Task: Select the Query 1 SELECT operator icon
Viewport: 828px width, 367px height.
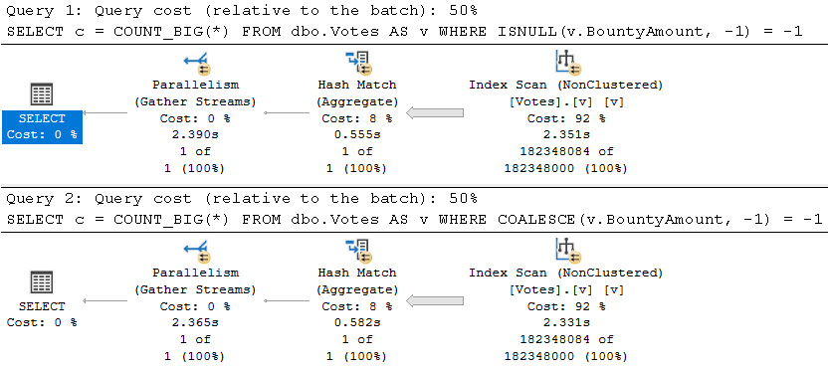Action: click(42, 94)
